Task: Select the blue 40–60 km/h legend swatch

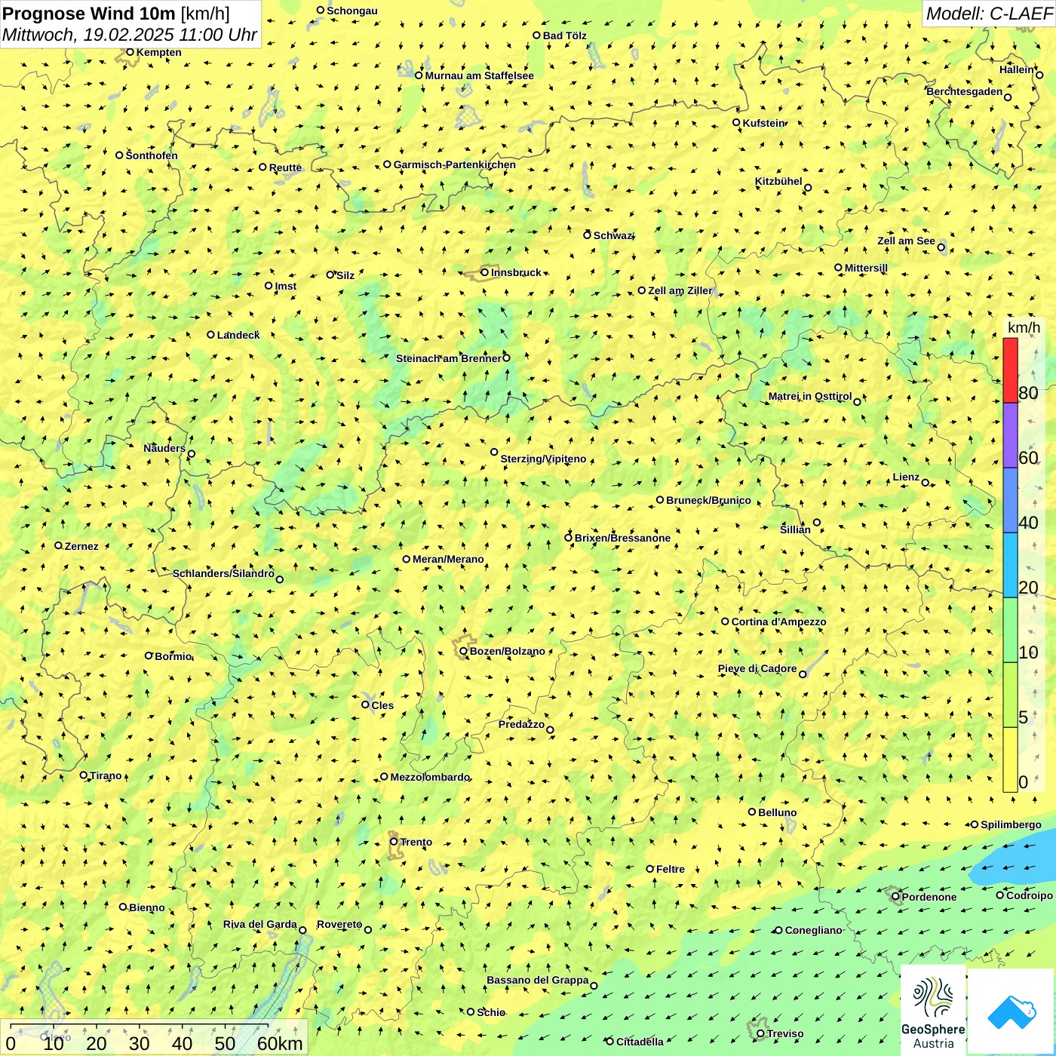Action: 1010,501
